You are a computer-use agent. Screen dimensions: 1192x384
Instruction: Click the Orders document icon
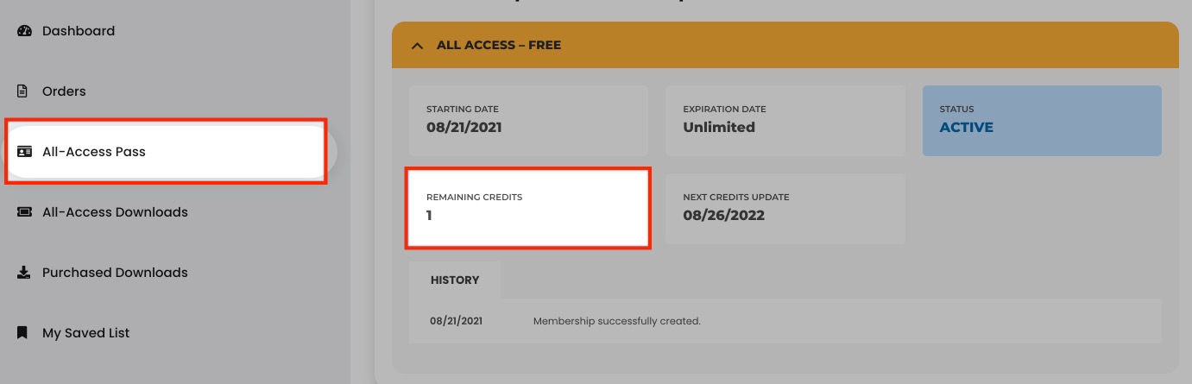coord(24,91)
